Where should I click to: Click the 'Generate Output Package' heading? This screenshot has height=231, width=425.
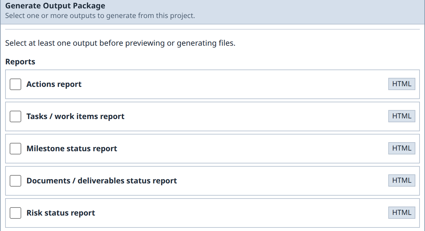point(55,6)
